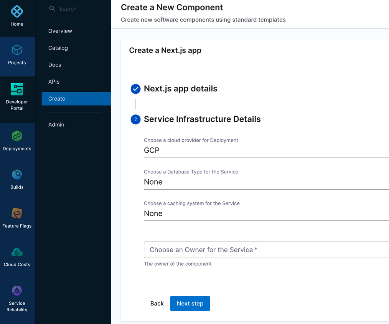Open the Deployments module icon
This screenshot has height=324, width=389.
pyautogui.click(x=17, y=136)
